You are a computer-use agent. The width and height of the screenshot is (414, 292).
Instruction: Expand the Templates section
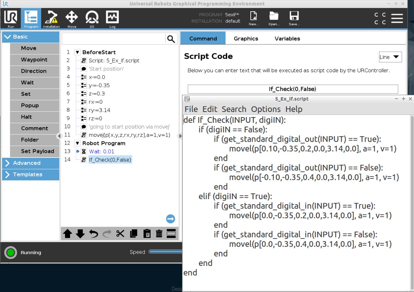click(x=31, y=175)
